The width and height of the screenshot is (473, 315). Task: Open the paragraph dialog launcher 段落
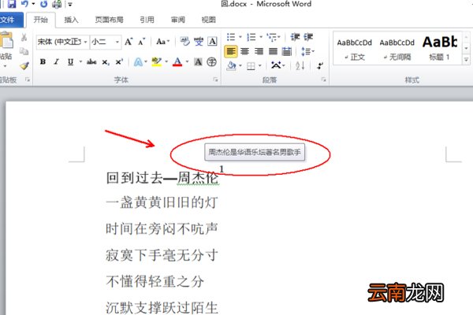pyautogui.click(x=324, y=80)
